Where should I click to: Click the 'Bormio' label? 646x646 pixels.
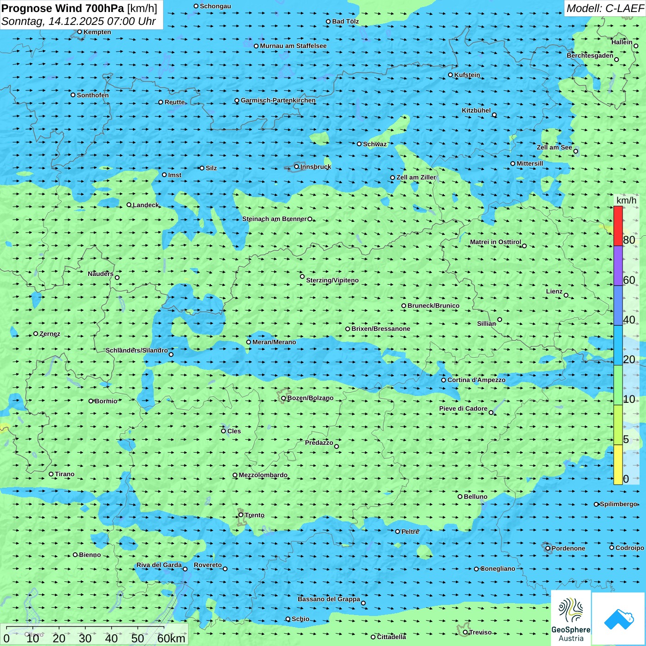point(106,401)
